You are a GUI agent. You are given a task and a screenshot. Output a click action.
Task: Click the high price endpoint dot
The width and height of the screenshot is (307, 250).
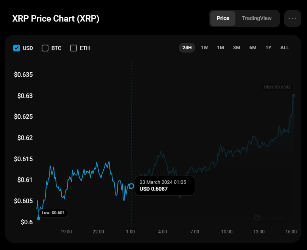pyautogui.click(x=294, y=95)
